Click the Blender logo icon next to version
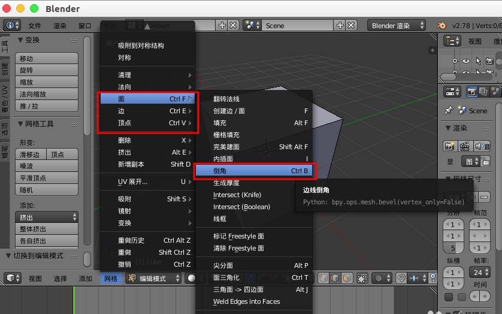 (x=442, y=25)
